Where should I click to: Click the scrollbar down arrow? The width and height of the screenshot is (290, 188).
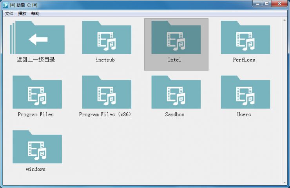[285, 182]
